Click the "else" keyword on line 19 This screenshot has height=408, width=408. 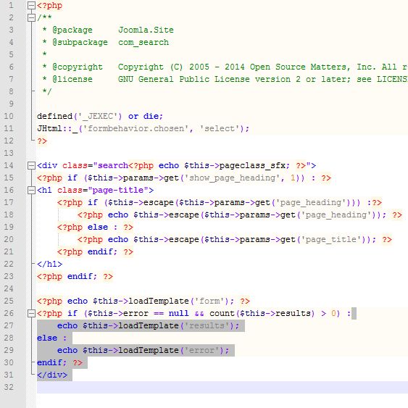(x=98, y=227)
